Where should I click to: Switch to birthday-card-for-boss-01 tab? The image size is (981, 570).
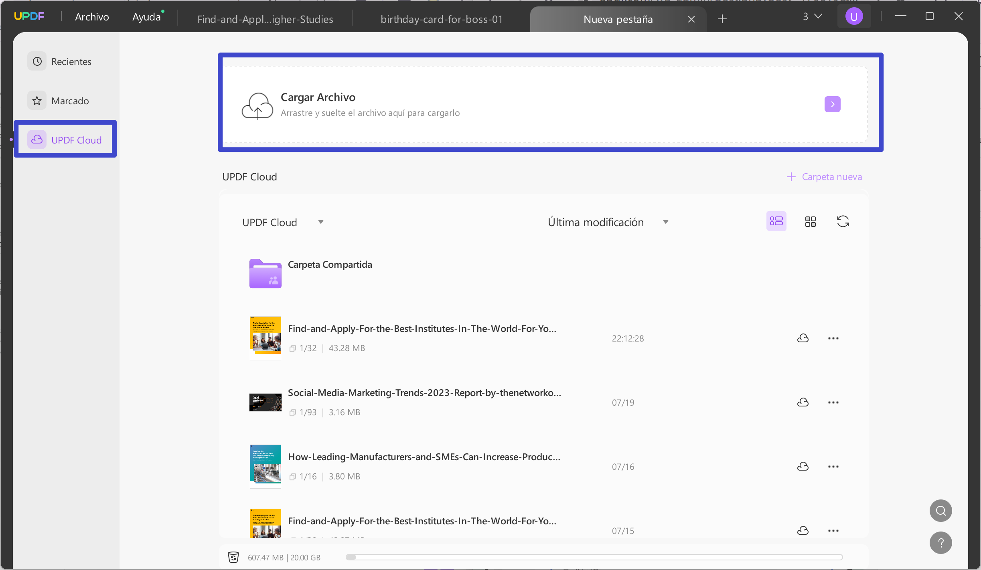coord(442,19)
